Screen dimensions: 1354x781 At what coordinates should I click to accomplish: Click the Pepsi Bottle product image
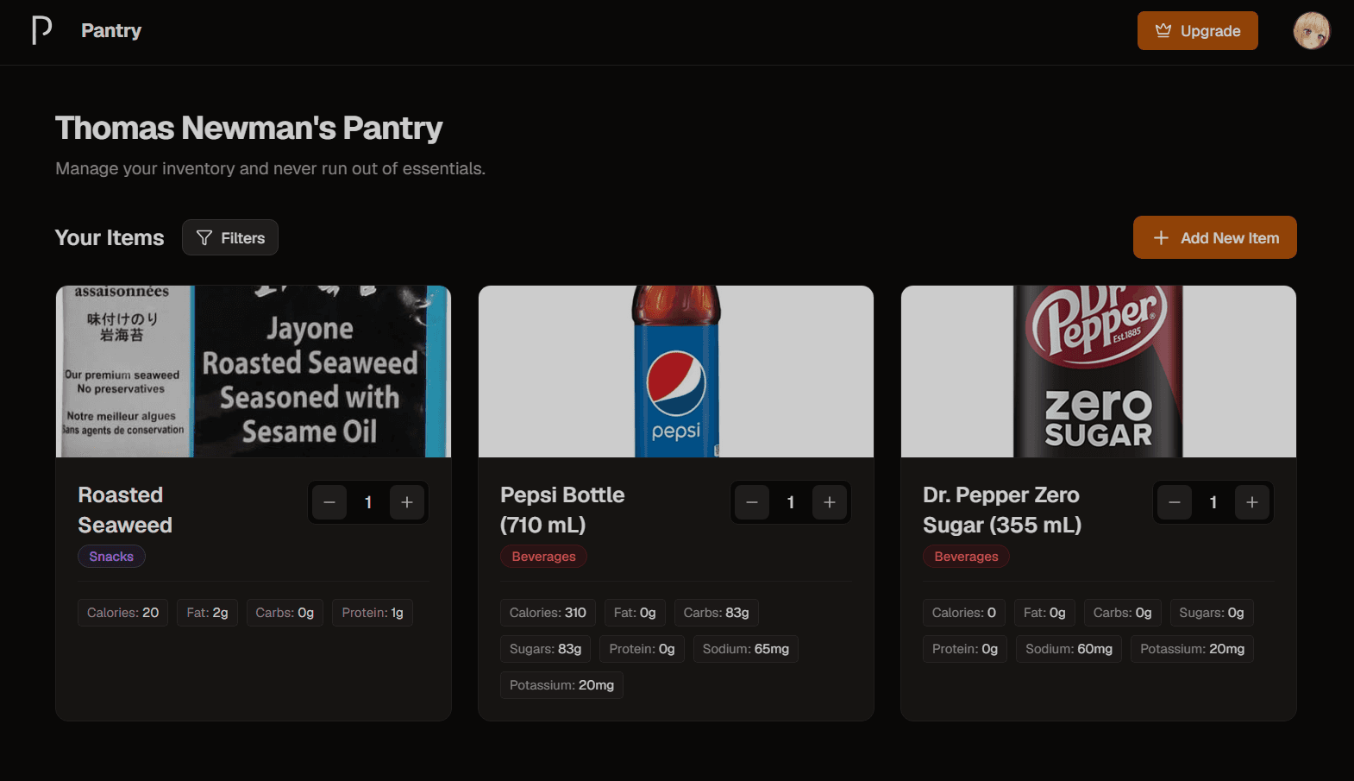[x=676, y=371]
